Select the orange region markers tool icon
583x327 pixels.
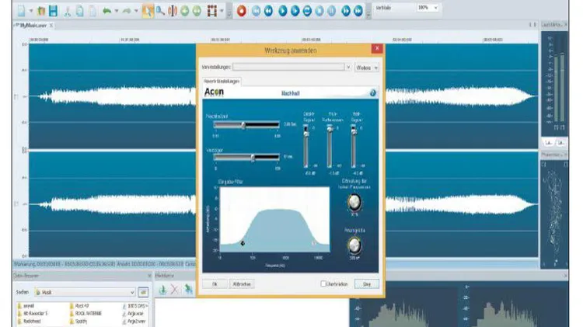(173, 11)
